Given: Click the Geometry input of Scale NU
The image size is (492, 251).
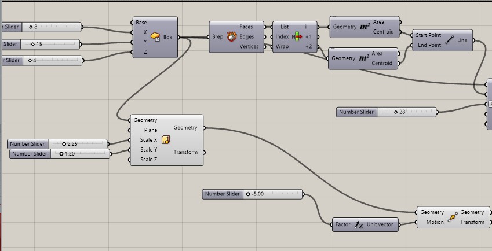Looking at the screenshot, I should pos(145,120).
